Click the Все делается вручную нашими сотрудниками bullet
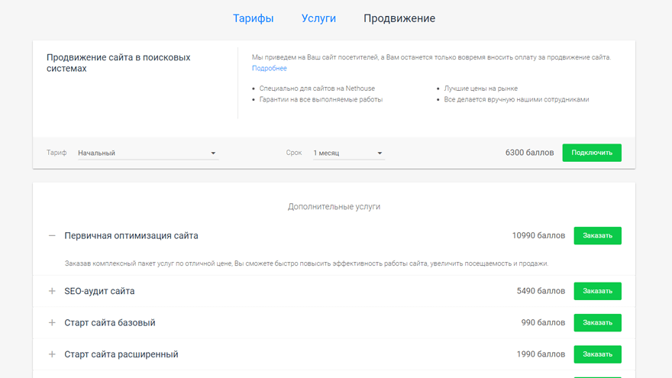 click(x=516, y=99)
